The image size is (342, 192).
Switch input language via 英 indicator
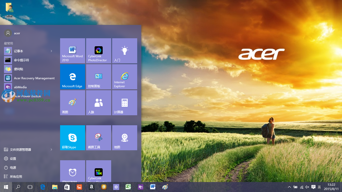point(319,187)
